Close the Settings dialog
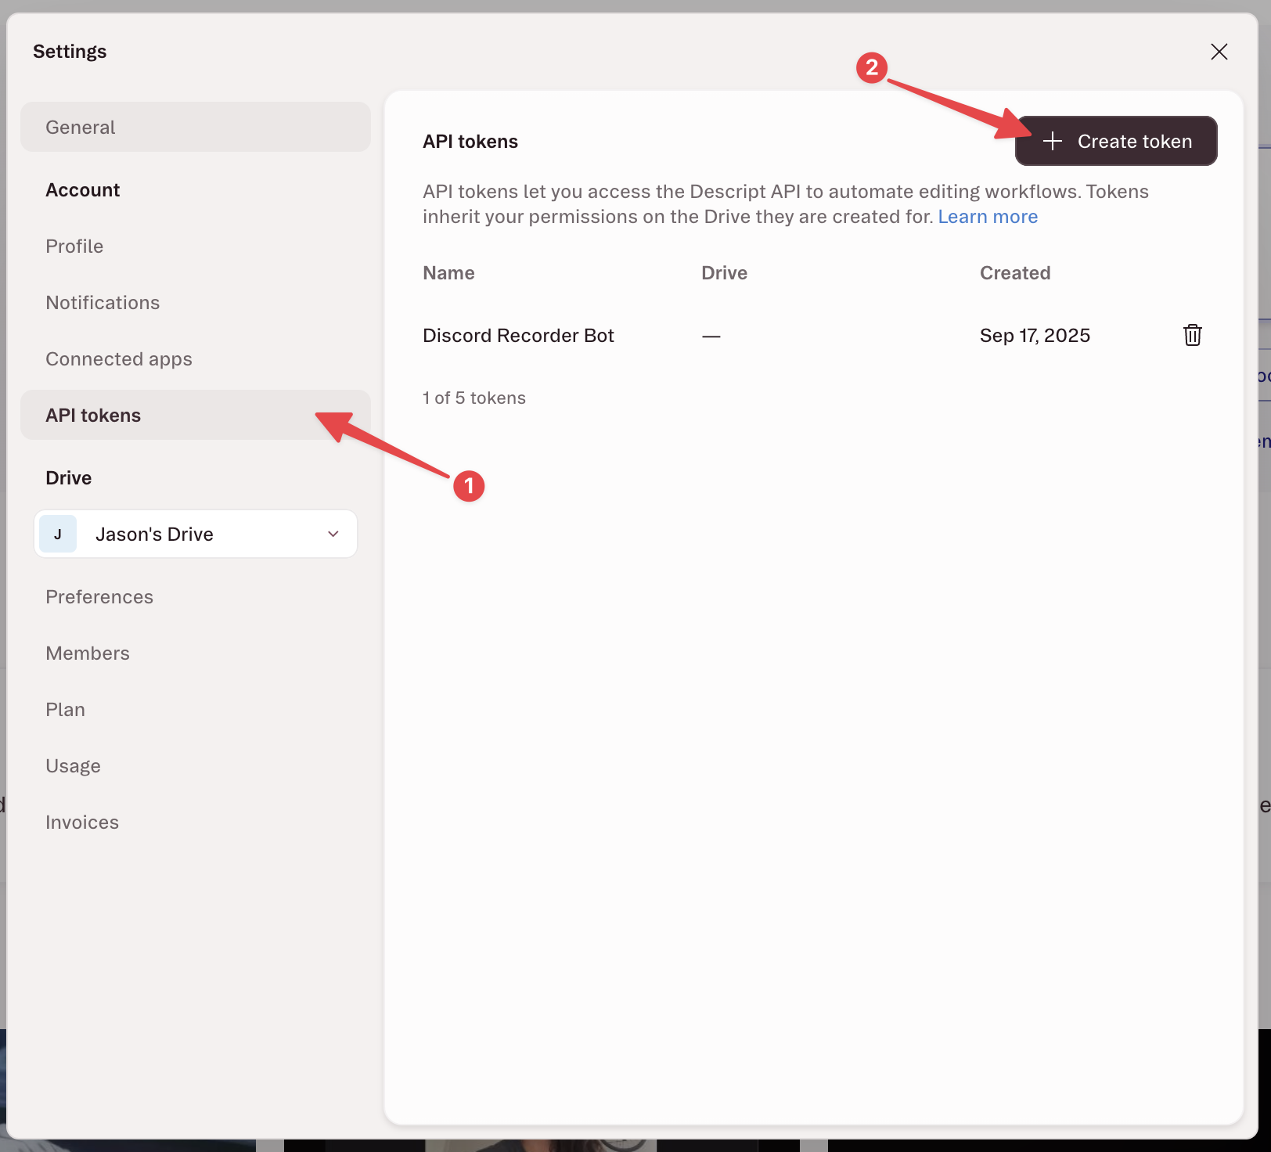Image resolution: width=1271 pixels, height=1152 pixels. pos(1219,52)
